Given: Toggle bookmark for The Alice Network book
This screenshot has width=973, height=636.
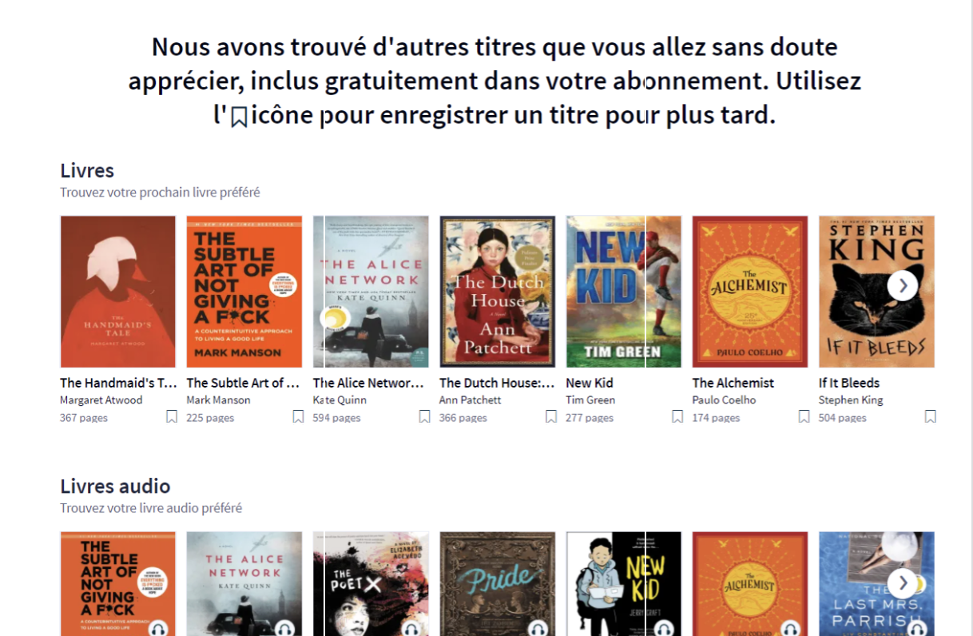Looking at the screenshot, I should coord(424,416).
